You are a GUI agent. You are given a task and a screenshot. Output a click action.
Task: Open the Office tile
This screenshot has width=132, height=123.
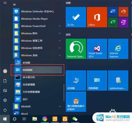coord(97,17)
